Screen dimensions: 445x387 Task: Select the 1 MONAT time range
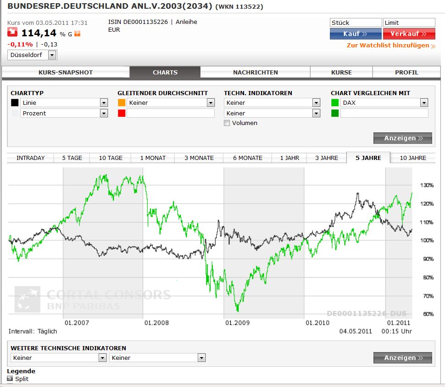153,158
